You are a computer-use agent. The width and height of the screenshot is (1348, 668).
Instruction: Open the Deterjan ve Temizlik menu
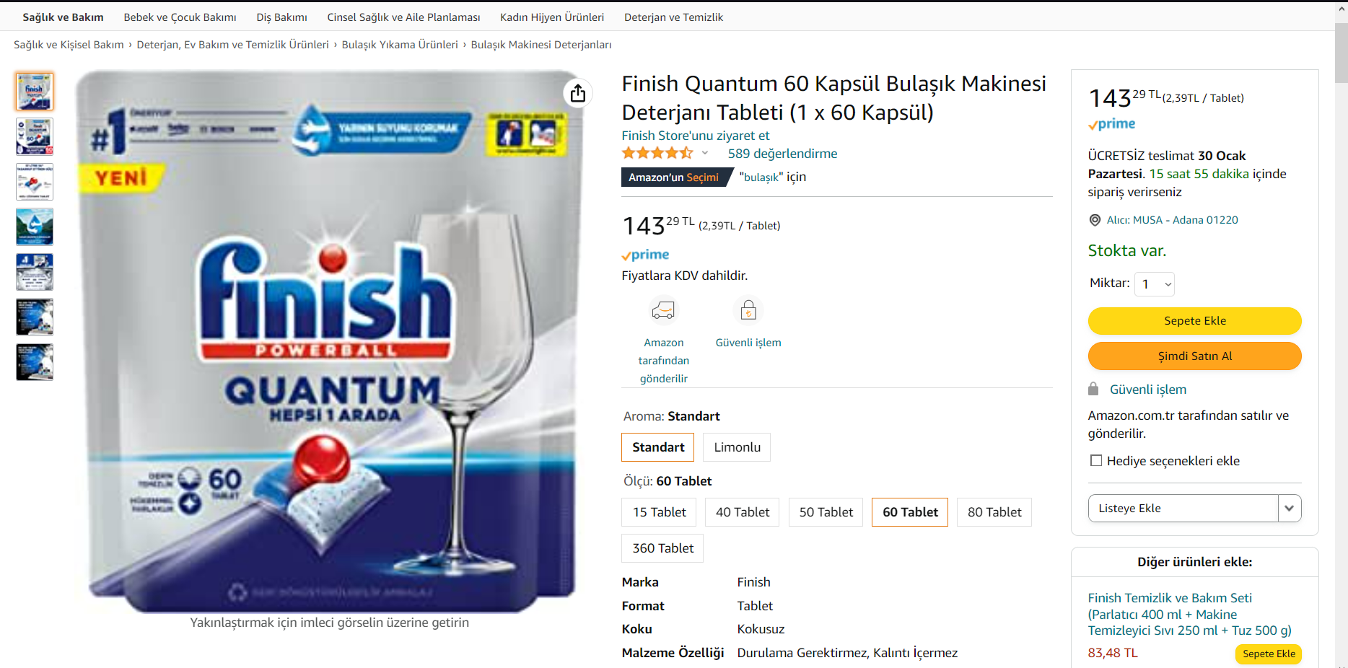pos(673,17)
